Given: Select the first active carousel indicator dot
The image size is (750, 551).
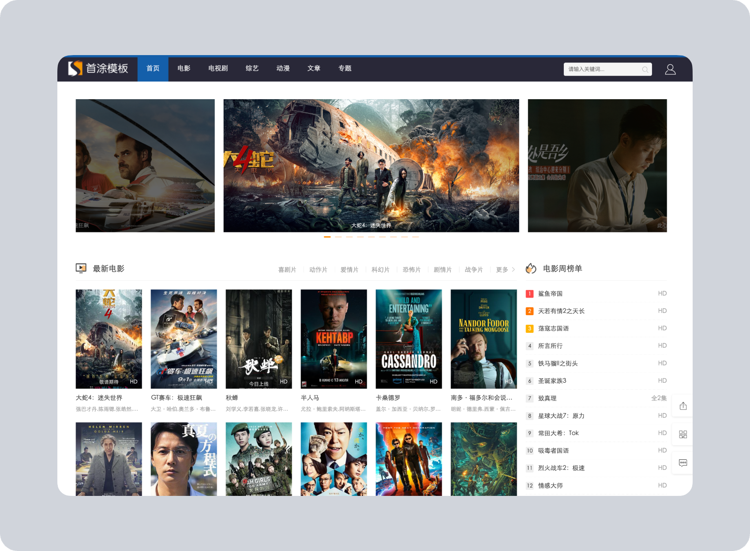Looking at the screenshot, I should (x=327, y=237).
